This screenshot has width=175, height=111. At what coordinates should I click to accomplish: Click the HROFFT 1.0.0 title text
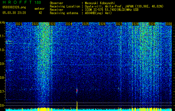coord(22,2)
